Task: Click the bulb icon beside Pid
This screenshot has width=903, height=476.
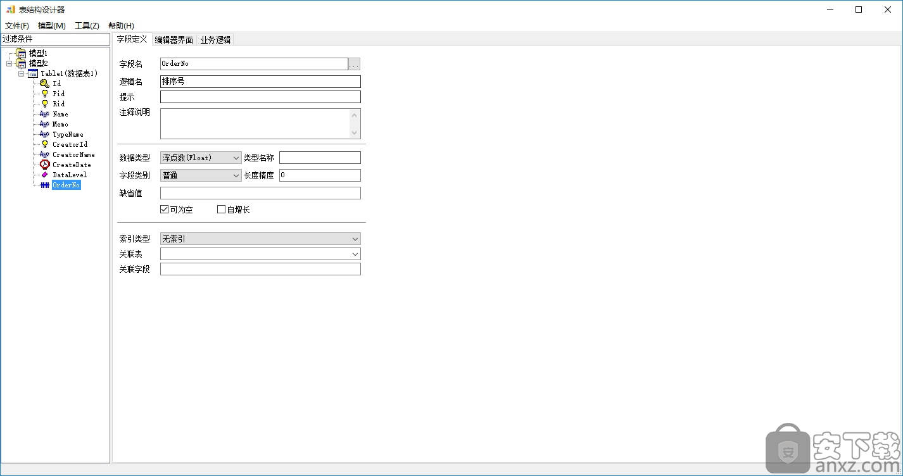Action: (x=44, y=94)
